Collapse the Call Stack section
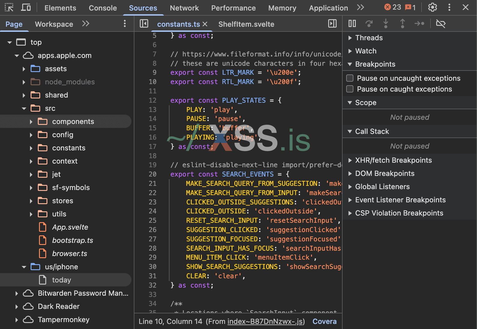The image size is (477, 329). [350, 131]
